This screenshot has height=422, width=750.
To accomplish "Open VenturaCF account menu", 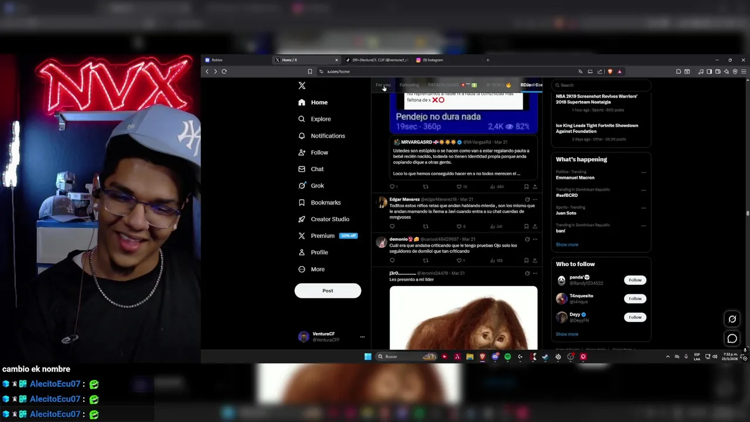I will [x=331, y=336].
